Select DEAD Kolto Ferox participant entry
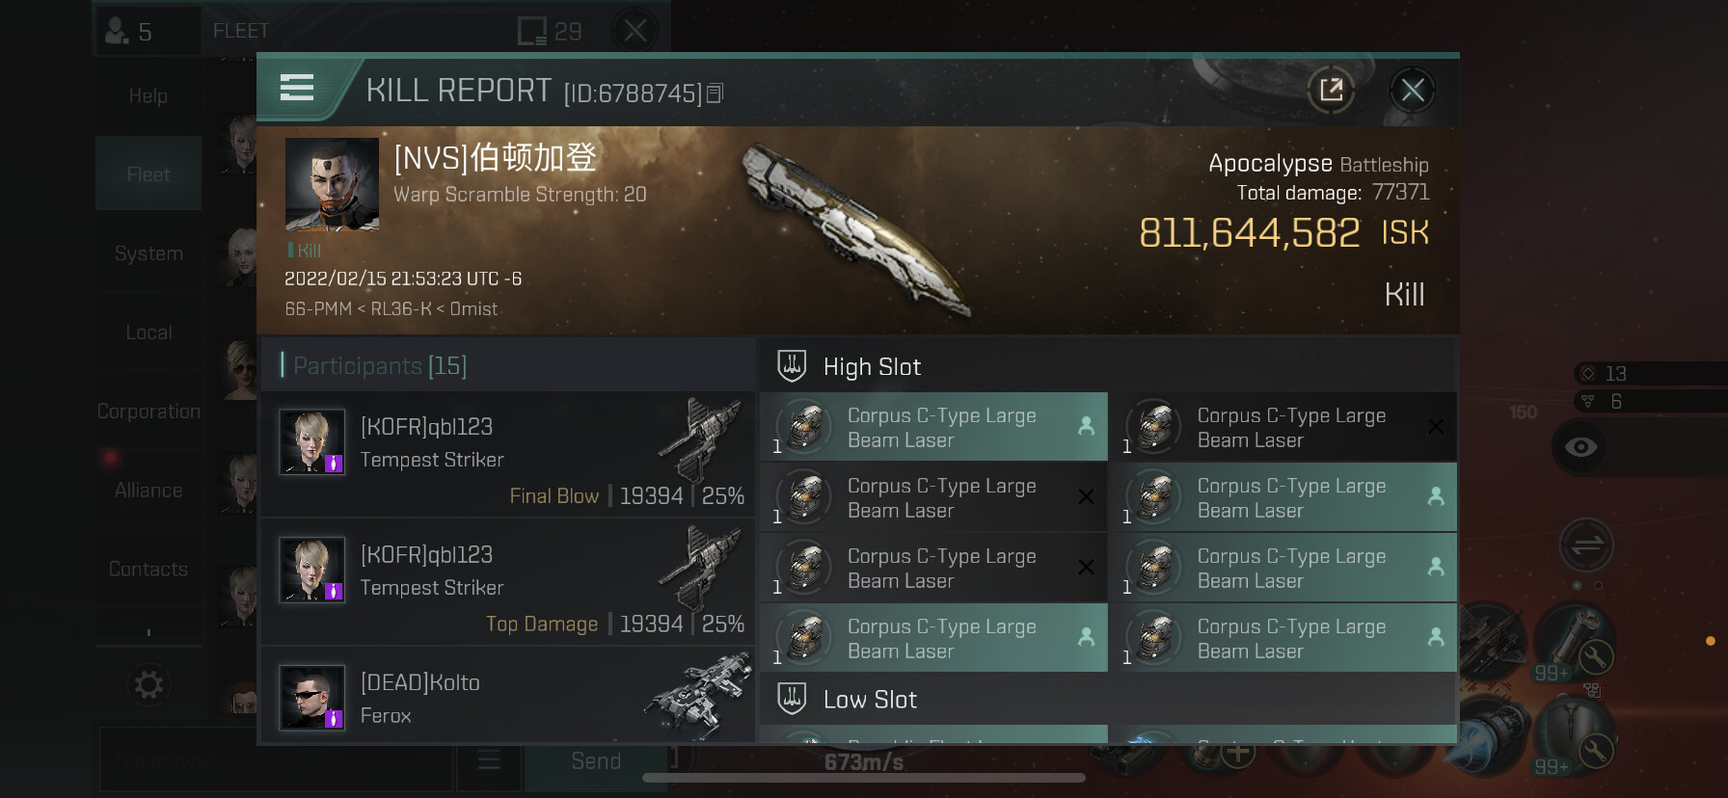Viewport: 1728px width, 798px height. pyautogui.click(x=508, y=696)
